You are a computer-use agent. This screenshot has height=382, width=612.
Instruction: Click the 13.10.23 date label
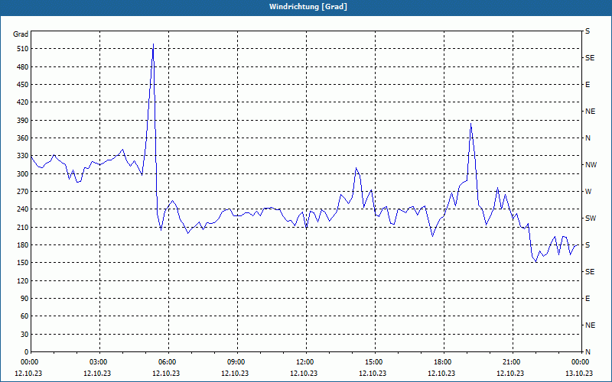[x=579, y=374]
